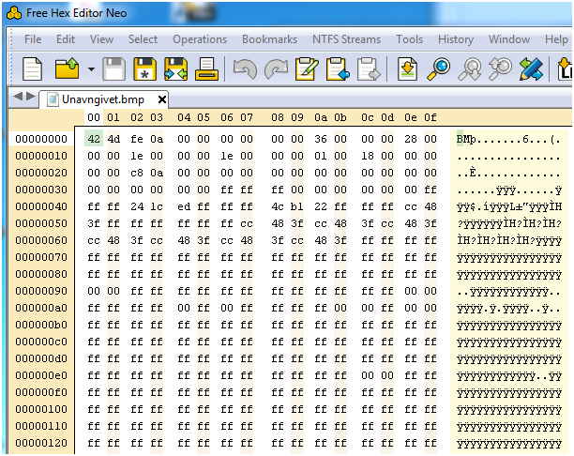This screenshot has width=574, height=456.
Task: Close the Unavngivet.bmp tab
Action: click(x=162, y=99)
